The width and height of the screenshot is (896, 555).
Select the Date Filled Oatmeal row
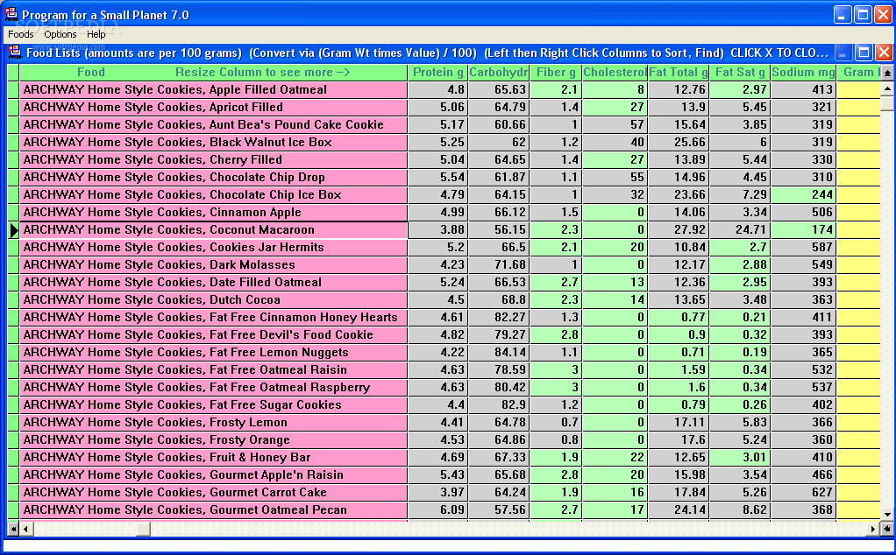(213, 283)
